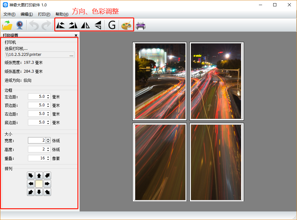Click the stepper on 宽度 field
This screenshot has height=220, width=297.
48,140
